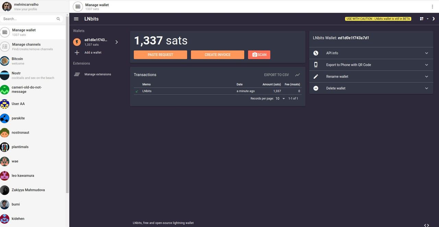
Task: Select the User AA contact
Action: click(x=33, y=104)
